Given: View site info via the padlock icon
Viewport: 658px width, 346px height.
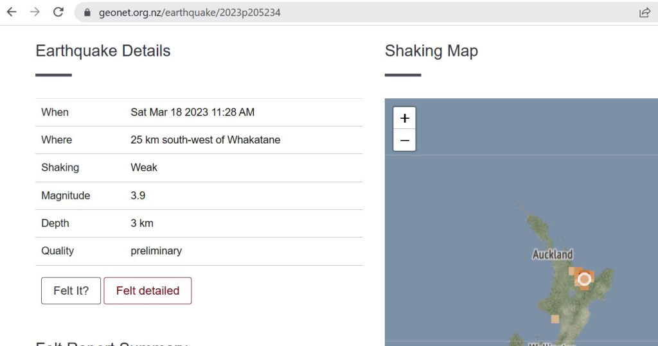Looking at the screenshot, I should point(88,13).
